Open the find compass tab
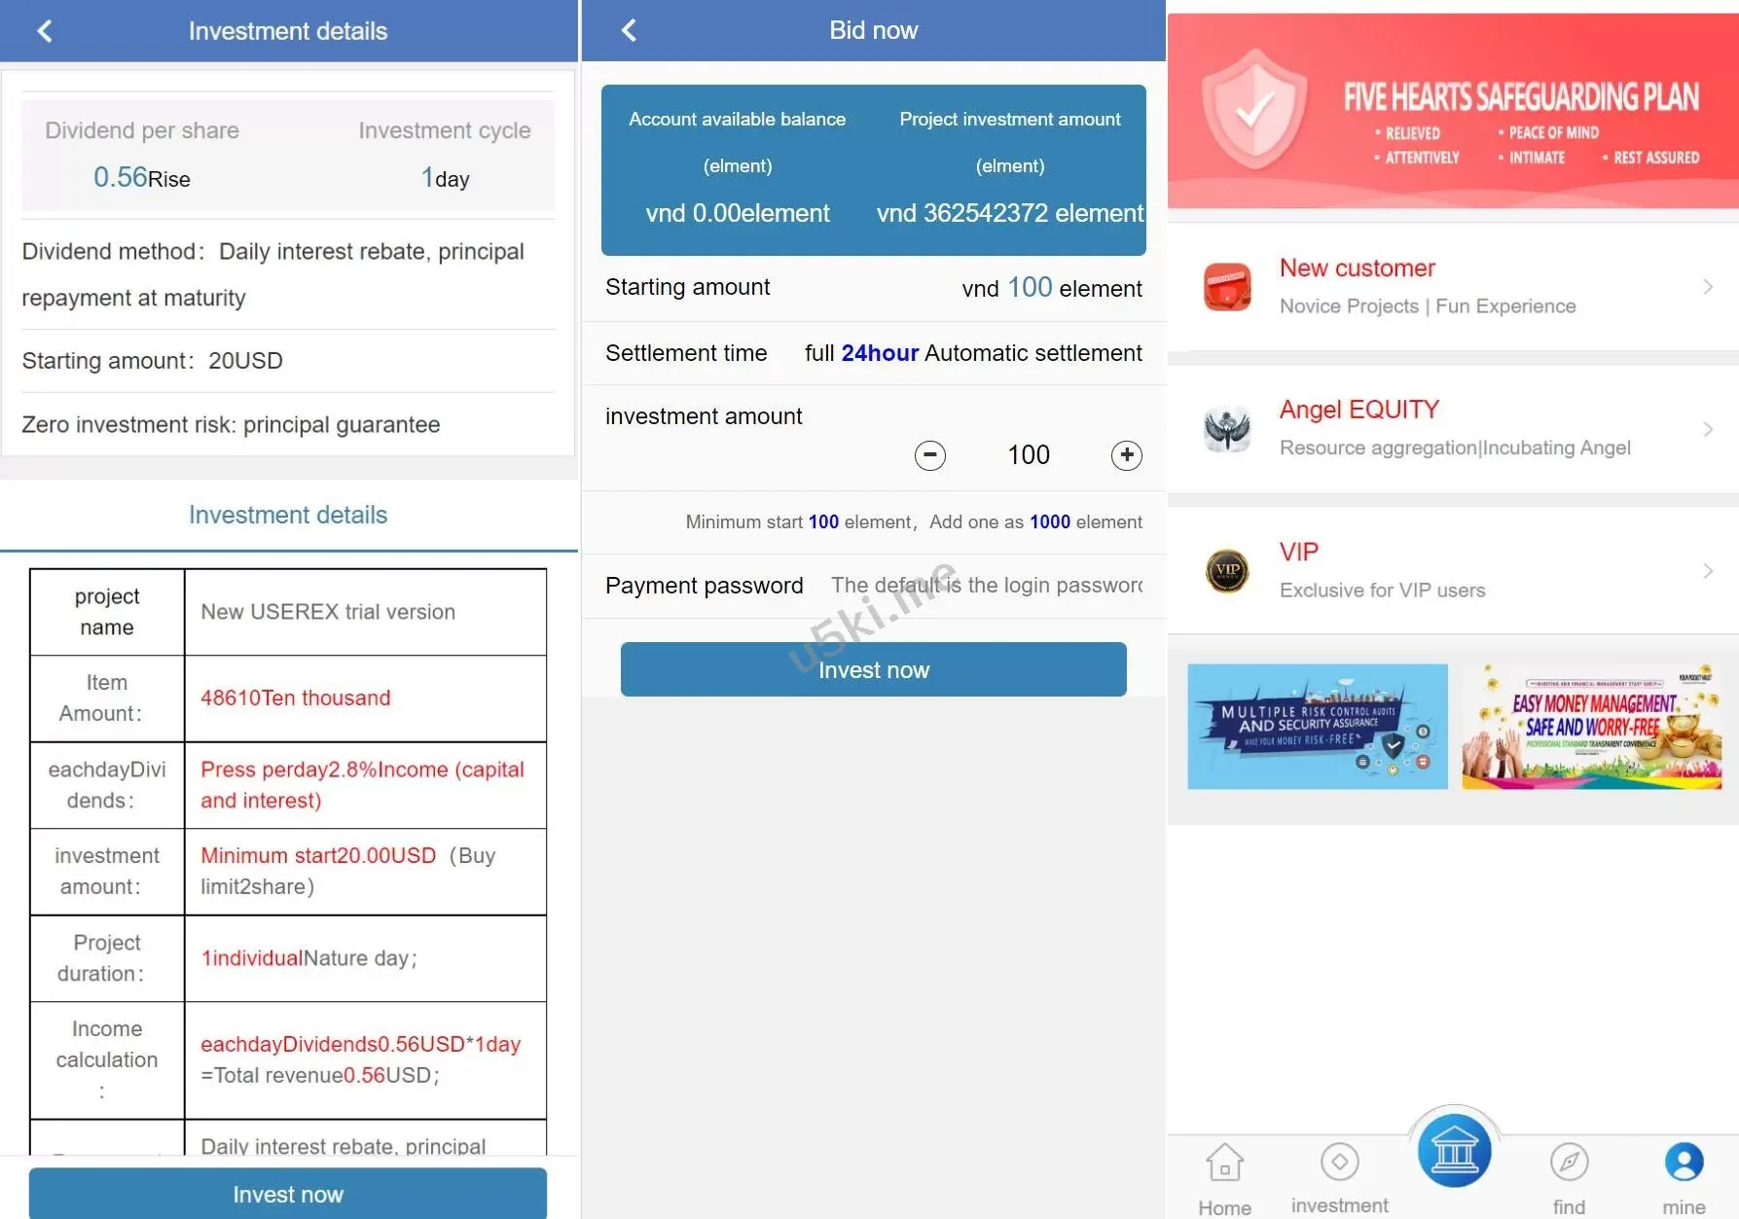The height and width of the screenshot is (1219, 1739). click(x=1569, y=1163)
